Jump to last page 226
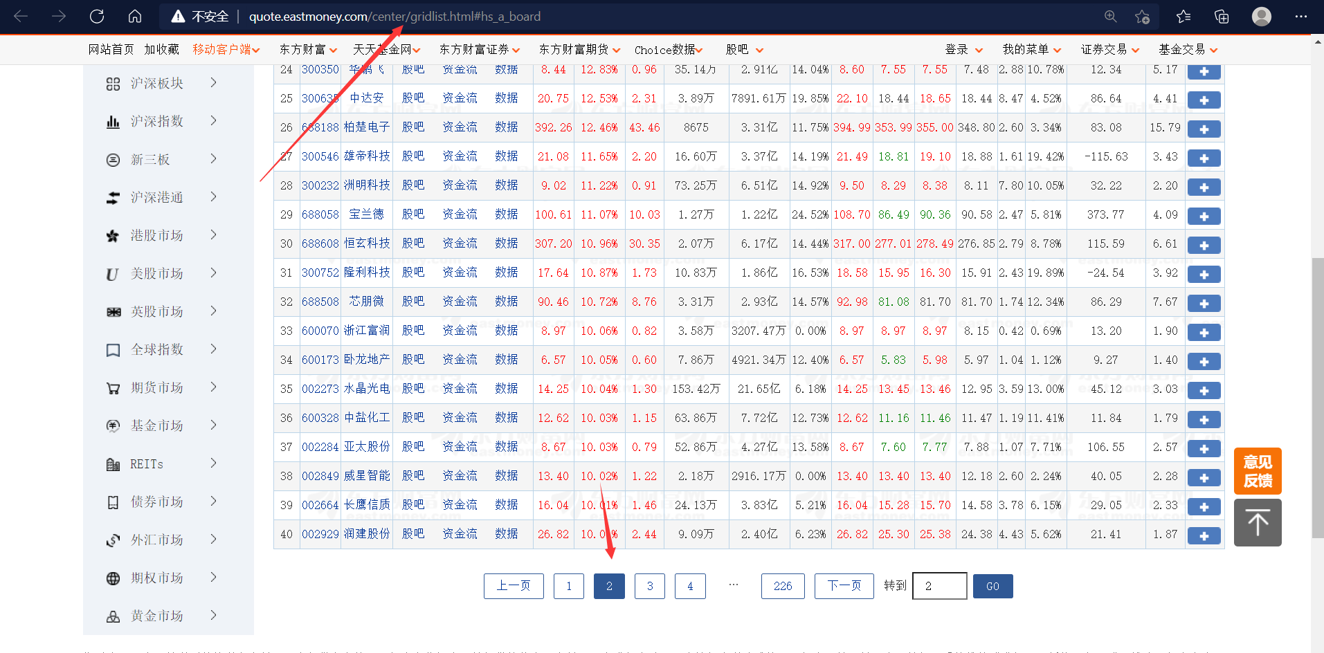The image size is (1324, 653). tap(783, 587)
